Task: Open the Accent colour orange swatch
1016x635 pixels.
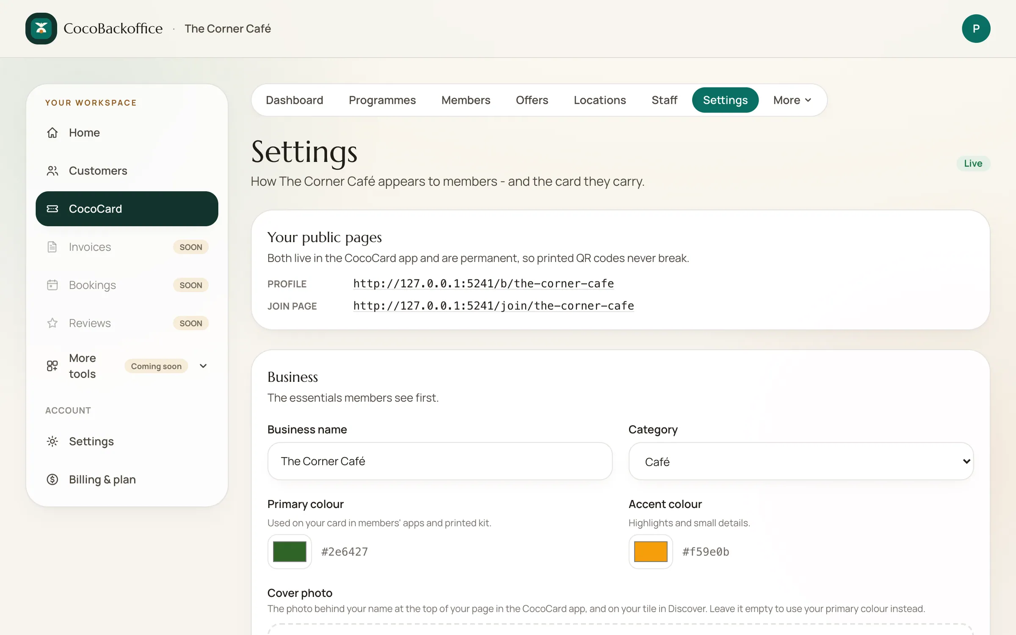Action: coord(651,552)
